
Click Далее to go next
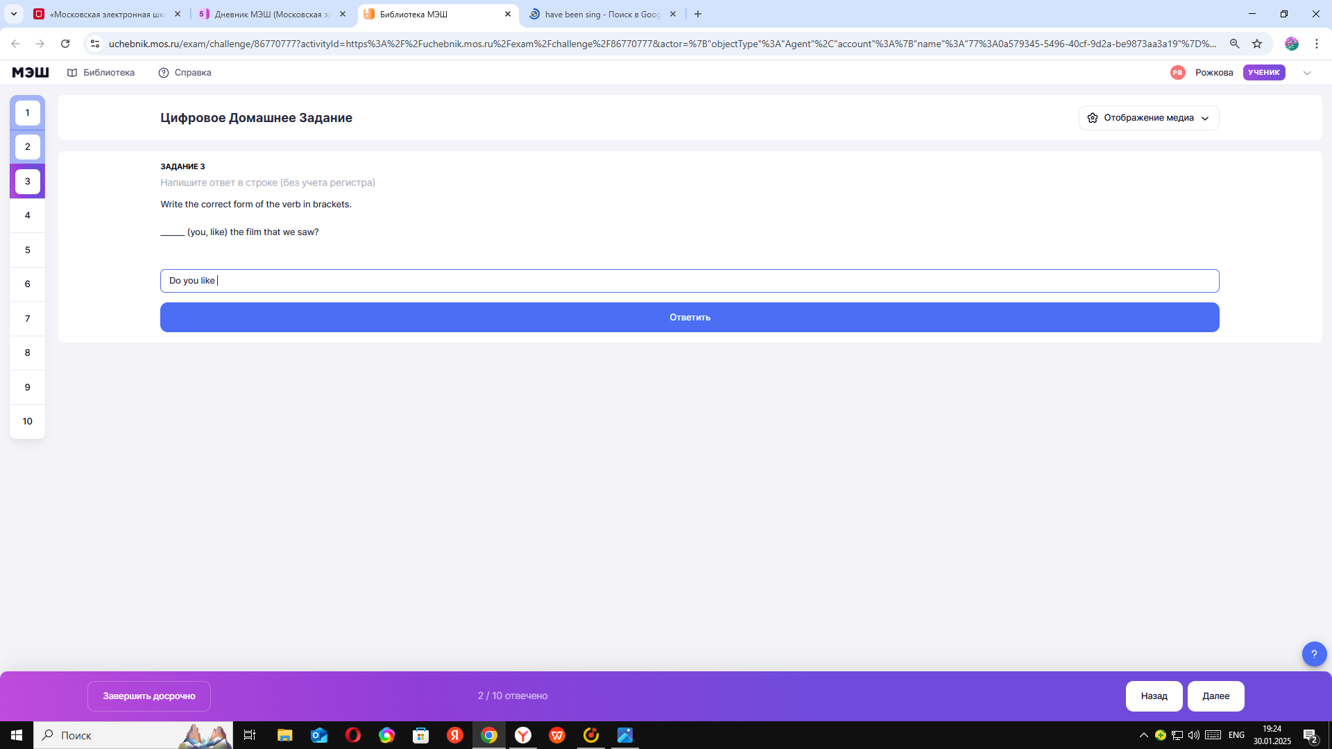pos(1215,696)
